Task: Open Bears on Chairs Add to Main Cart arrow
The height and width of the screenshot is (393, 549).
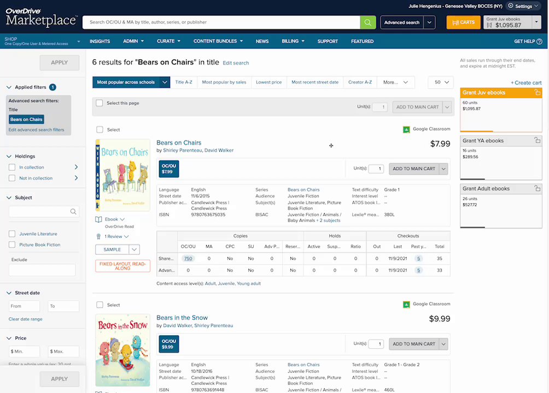Action: point(443,169)
